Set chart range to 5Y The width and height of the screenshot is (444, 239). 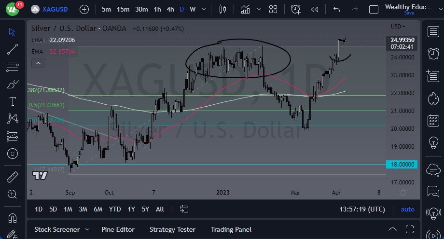[145, 209]
